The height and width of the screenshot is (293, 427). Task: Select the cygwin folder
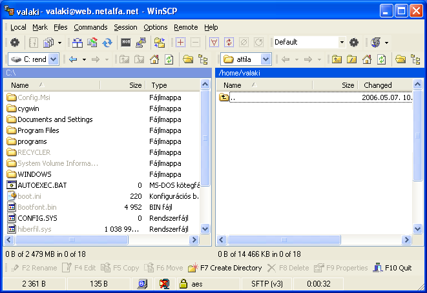click(23, 108)
